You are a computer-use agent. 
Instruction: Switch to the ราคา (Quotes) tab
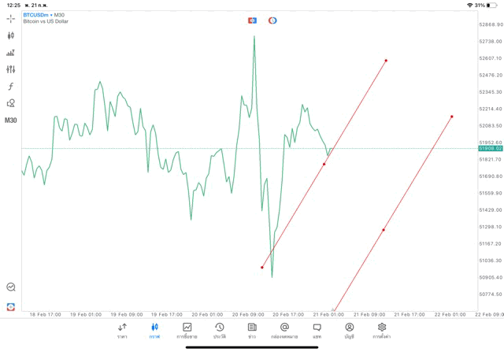(x=122, y=331)
